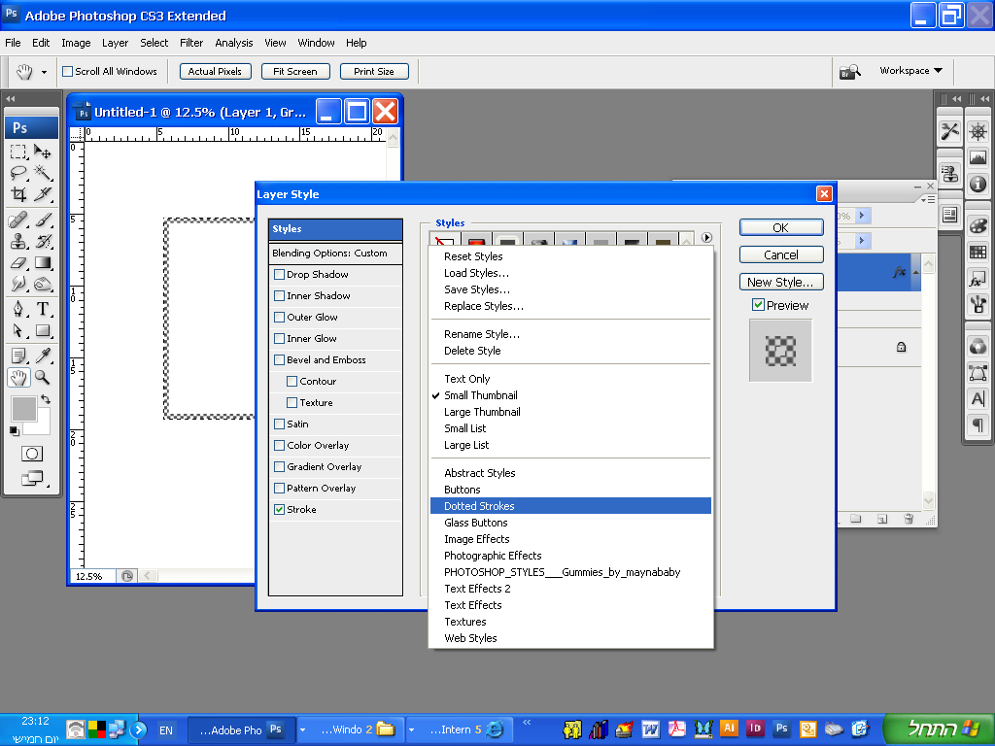Open the Workspace dropdown
995x746 pixels.
tap(910, 70)
